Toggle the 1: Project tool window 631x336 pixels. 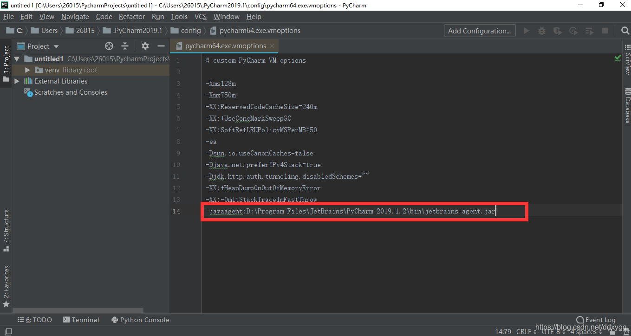click(6, 64)
